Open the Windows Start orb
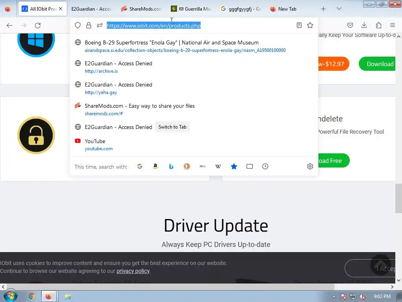 [10, 296]
